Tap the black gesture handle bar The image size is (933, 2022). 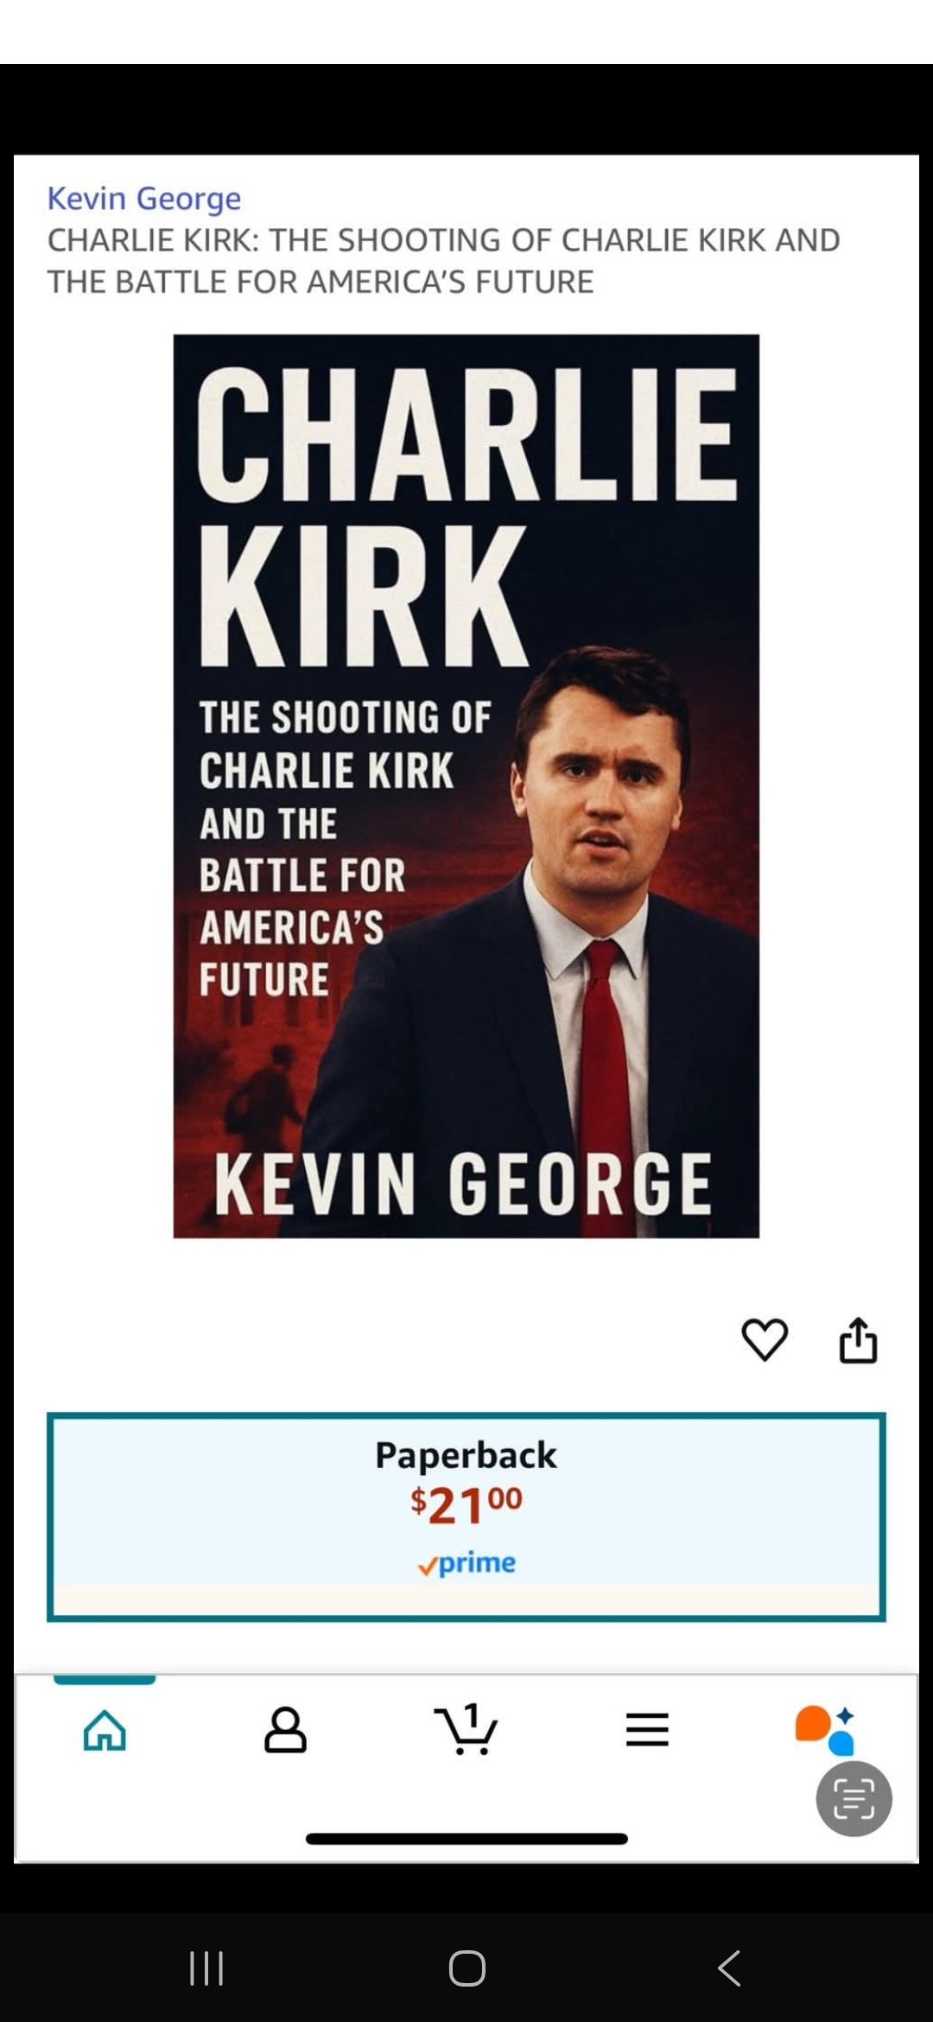coord(466,1839)
